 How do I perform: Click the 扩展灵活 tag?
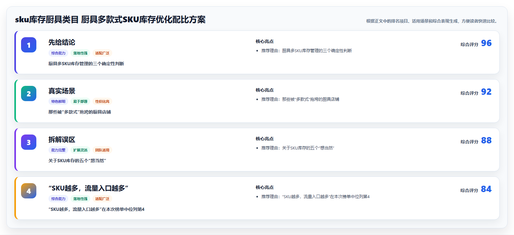tap(80, 150)
